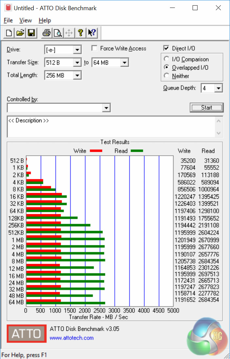Select the Overlapped I/O radio button

(166, 67)
